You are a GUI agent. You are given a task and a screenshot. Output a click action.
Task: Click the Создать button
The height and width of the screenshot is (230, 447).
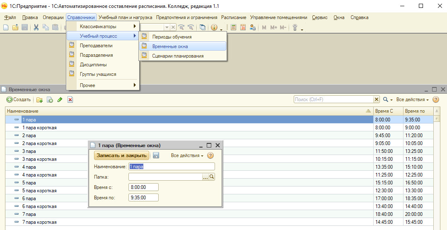pyautogui.click(x=19, y=100)
